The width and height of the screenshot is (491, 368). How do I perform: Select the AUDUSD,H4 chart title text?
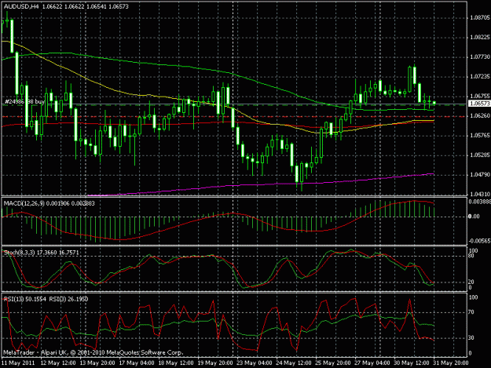(21, 6)
